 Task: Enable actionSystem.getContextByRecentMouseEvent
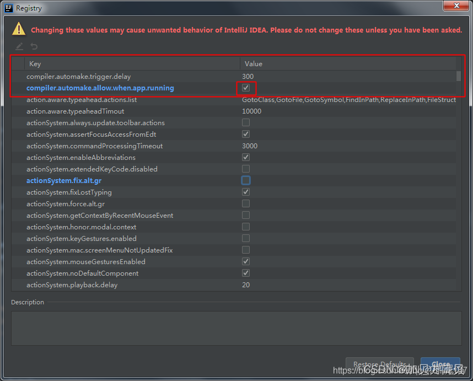pos(246,215)
